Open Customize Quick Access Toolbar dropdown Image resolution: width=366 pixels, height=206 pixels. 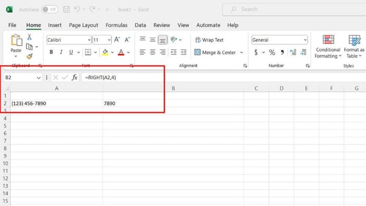tap(107, 9)
